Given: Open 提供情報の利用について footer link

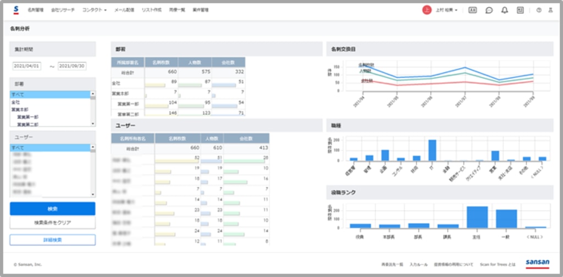Looking at the screenshot, I should point(454,264).
